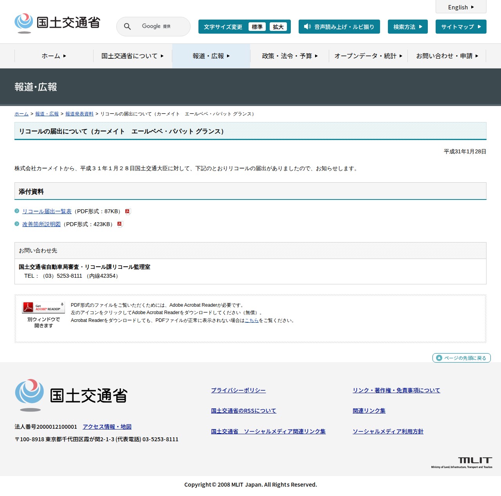Click ページの先頭に戻る button

point(461,358)
